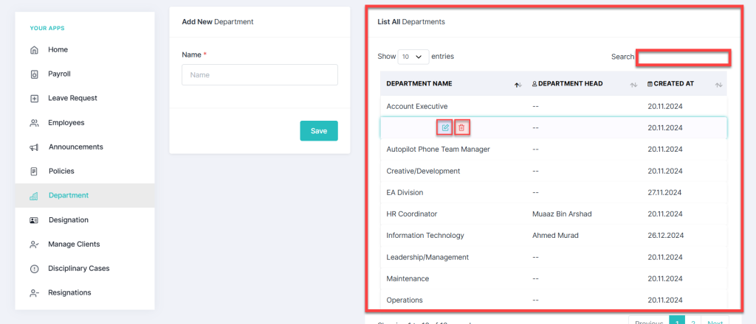Click the edit pencil icon in highlighted row

445,127
